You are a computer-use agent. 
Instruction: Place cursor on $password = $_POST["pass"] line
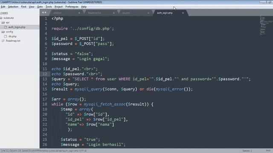tap(82, 44)
